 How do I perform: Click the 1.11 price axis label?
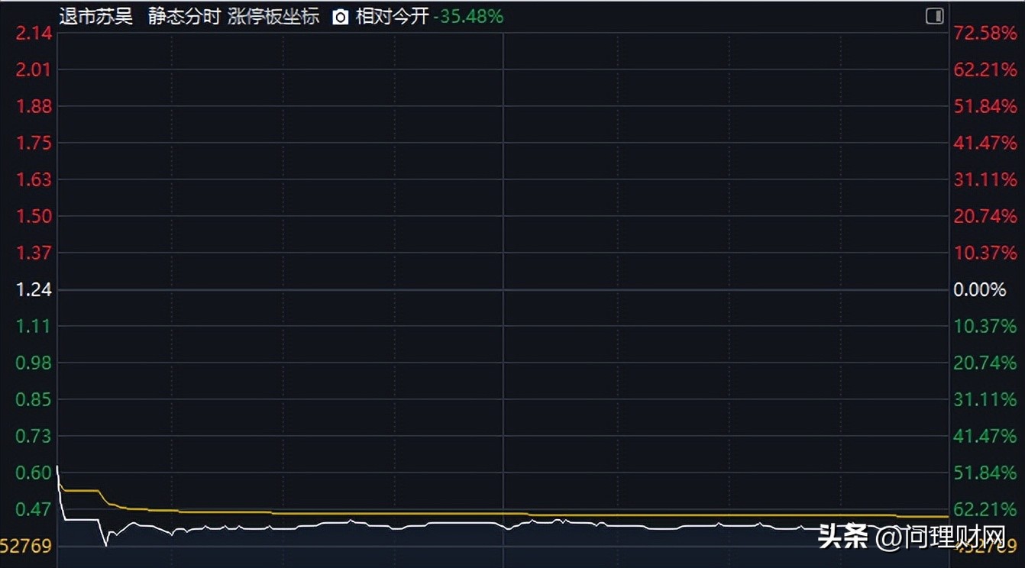34,326
